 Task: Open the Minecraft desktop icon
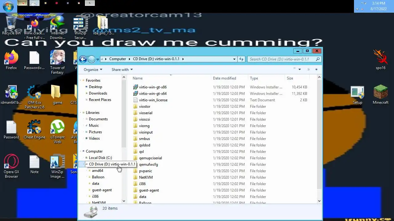click(x=381, y=95)
